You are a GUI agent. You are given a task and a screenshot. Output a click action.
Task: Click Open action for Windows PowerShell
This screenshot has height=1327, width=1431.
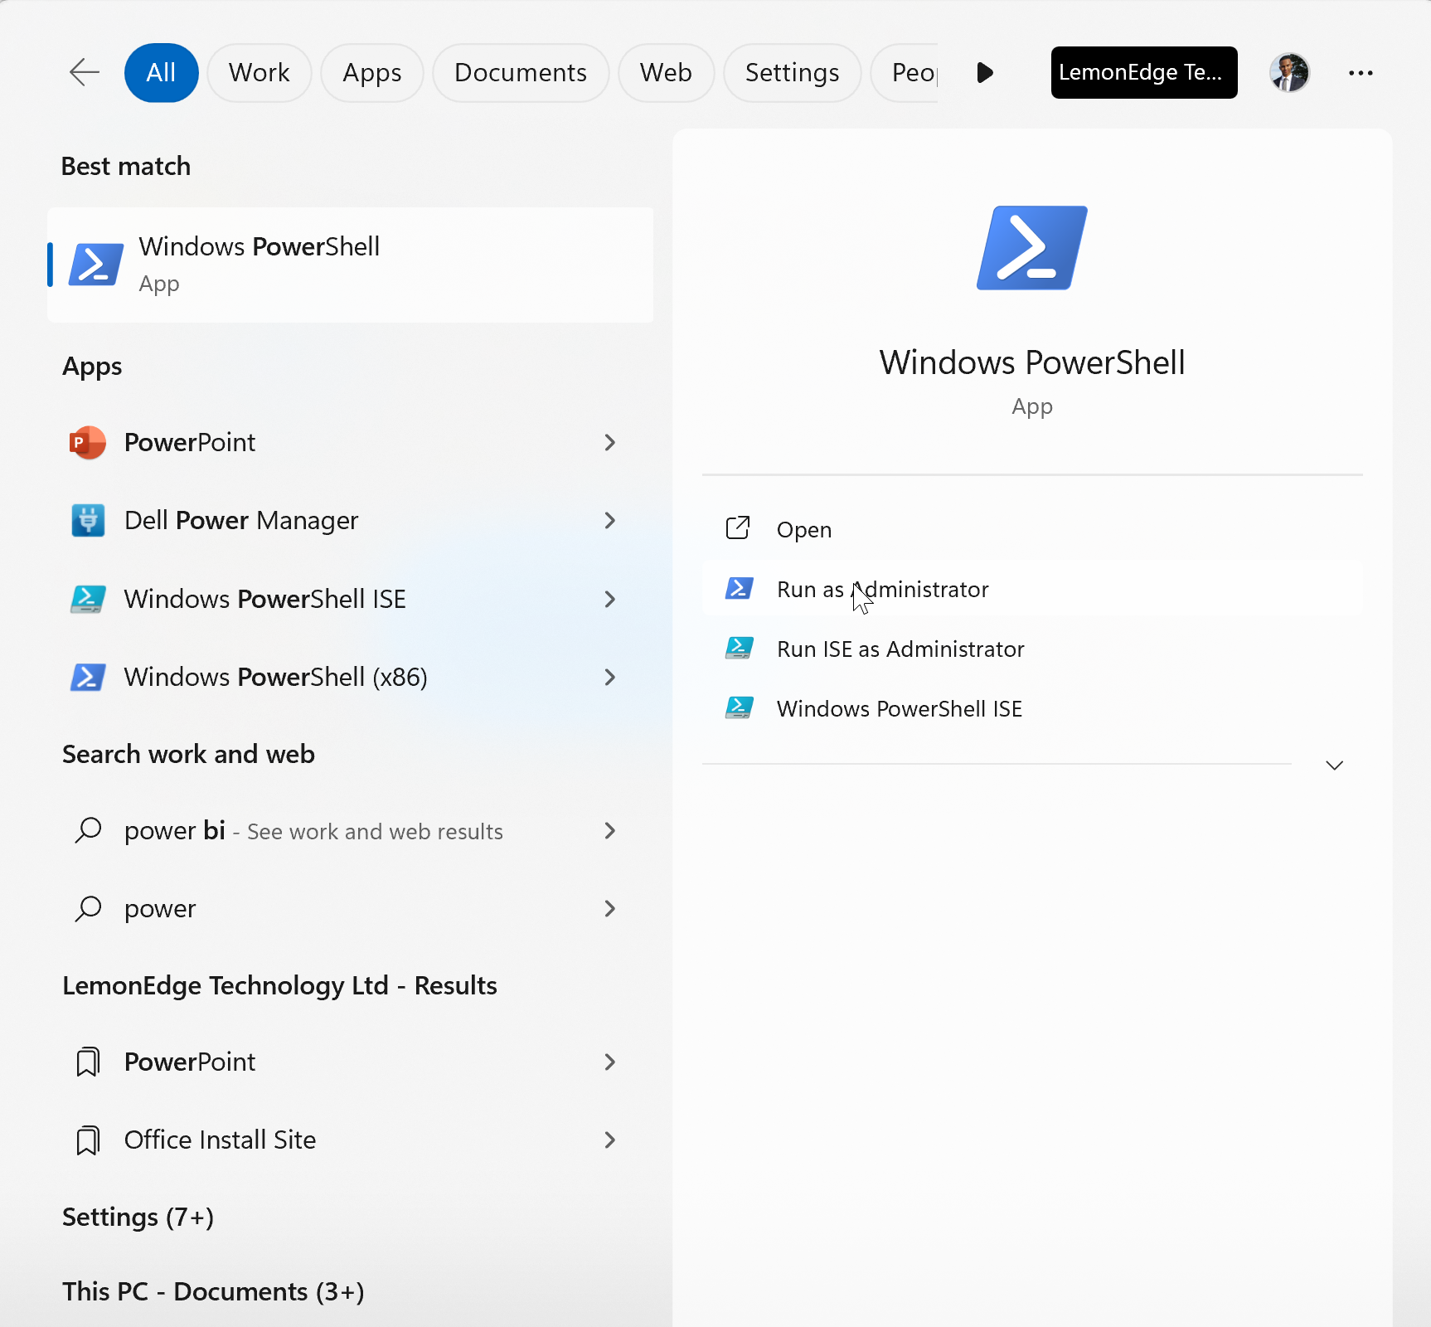pyautogui.click(x=1032, y=529)
